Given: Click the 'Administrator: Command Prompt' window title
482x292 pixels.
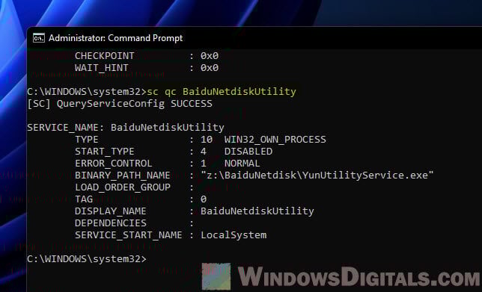Looking at the screenshot, I should pyautogui.click(x=115, y=38).
